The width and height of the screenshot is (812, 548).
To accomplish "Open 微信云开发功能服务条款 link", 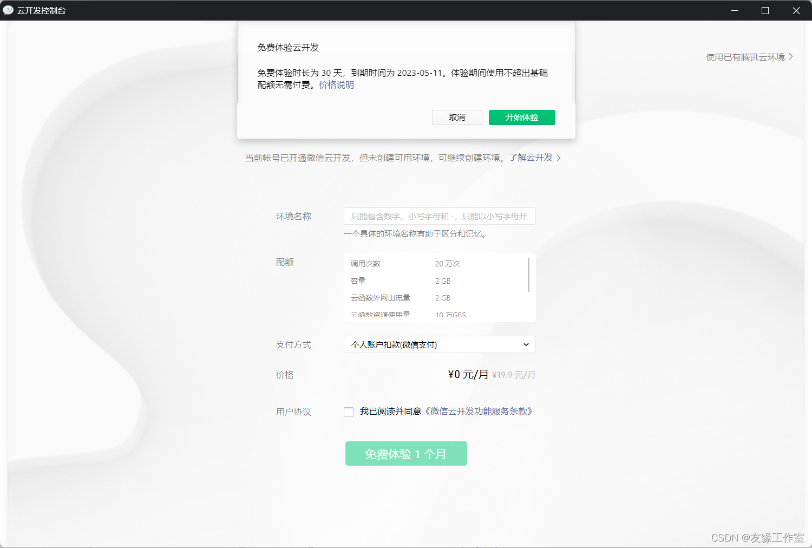I will [x=479, y=412].
